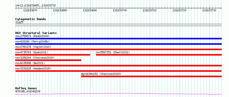This screenshot has width=229, height=97.
Task: Select the red bar under nsv5587251
Action: (159, 55)
